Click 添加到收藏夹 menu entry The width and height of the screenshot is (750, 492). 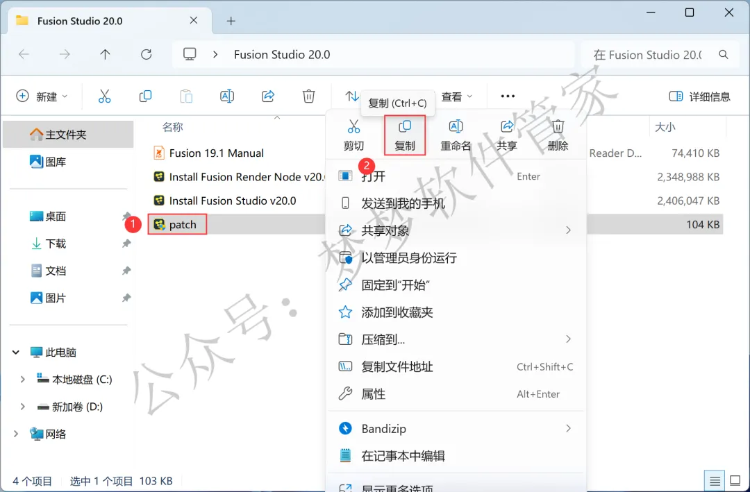tap(456, 312)
